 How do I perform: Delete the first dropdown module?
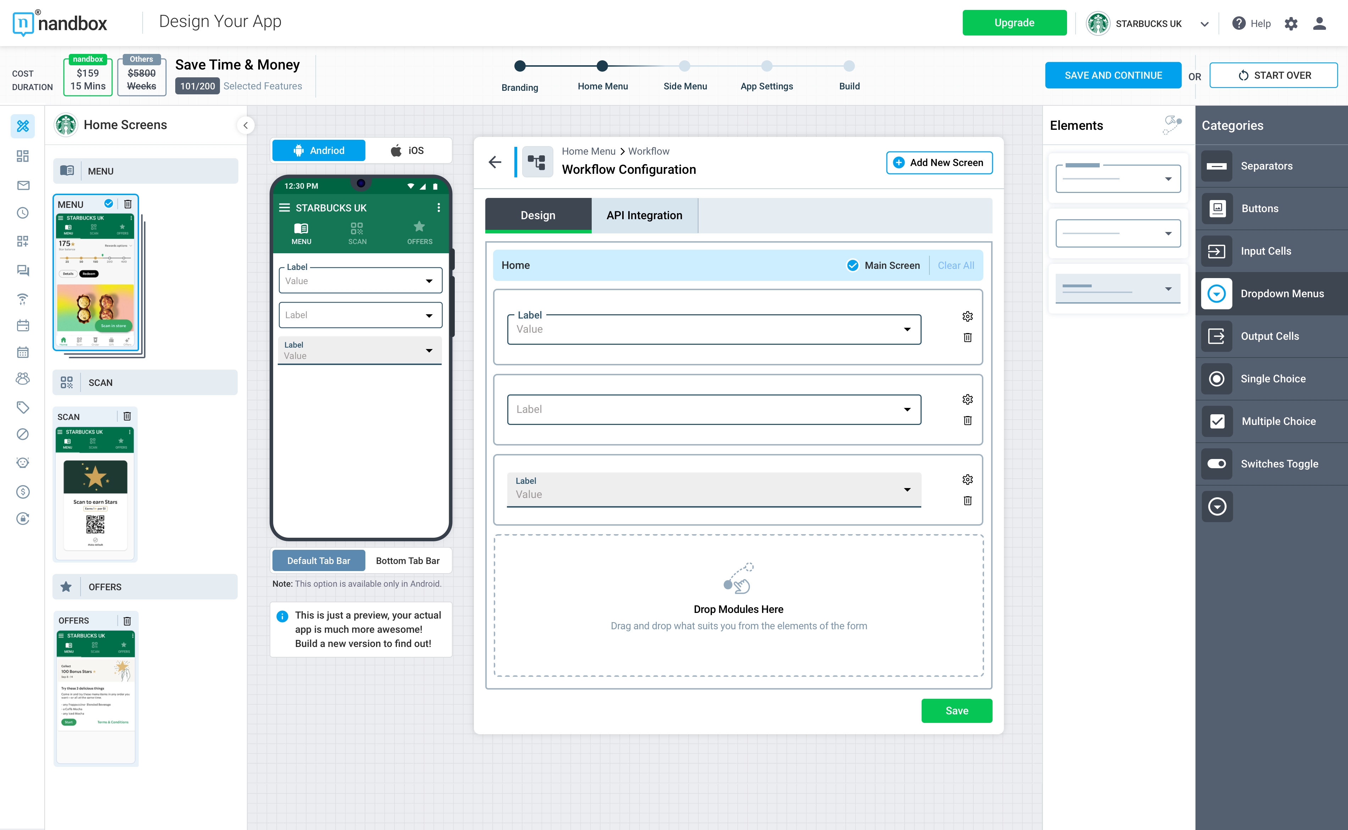[968, 338]
